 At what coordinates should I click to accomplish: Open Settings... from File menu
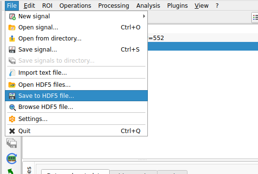pyautogui.click(x=76, y=119)
